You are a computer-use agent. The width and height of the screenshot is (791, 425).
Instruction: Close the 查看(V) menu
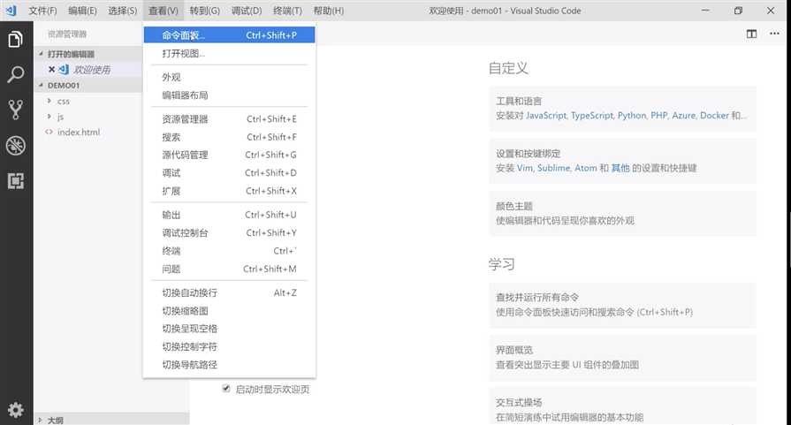point(163,11)
